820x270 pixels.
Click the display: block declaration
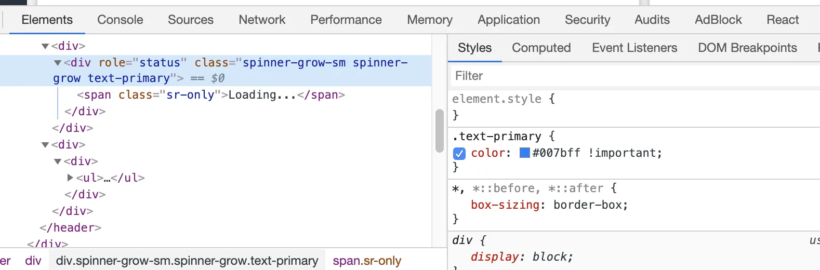pos(522,256)
